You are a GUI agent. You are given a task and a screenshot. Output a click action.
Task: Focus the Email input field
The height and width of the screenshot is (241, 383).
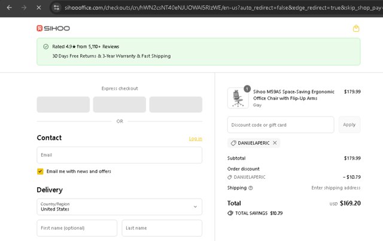pyautogui.click(x=120, y=155)
